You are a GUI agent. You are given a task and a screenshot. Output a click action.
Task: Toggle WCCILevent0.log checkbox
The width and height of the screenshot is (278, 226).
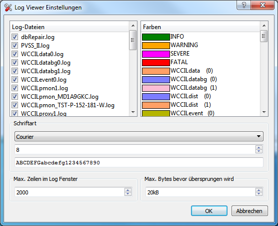click(14, 79)
